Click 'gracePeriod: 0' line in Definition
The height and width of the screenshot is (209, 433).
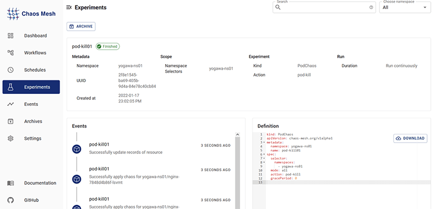284,178
